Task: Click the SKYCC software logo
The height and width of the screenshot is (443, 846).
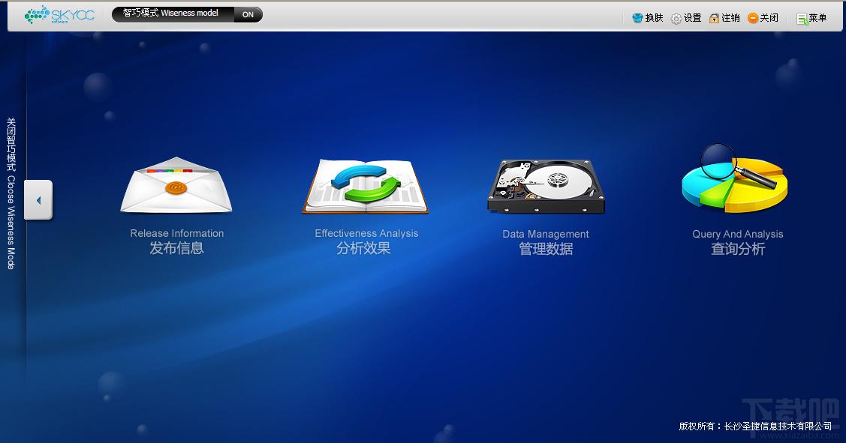Action: click(59, 15)
